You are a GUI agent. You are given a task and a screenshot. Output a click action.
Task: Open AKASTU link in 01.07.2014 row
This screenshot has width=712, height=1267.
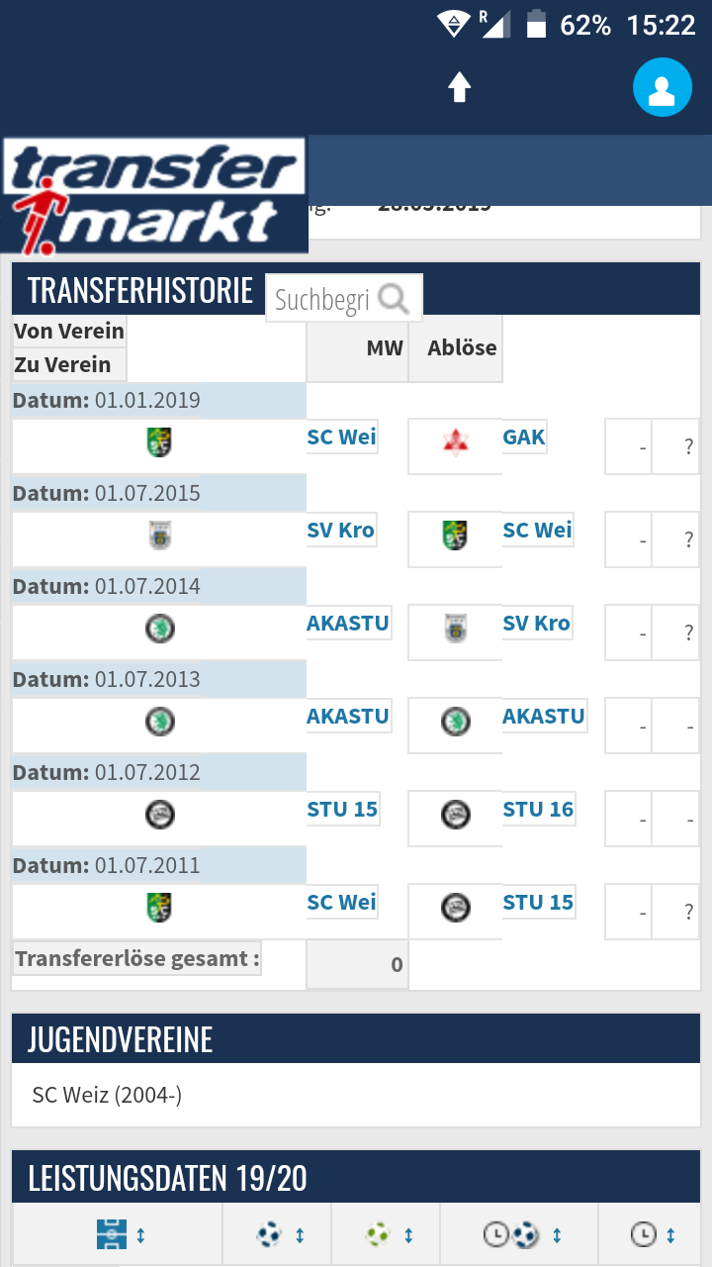pyautogui.click(x=348, y=623)
